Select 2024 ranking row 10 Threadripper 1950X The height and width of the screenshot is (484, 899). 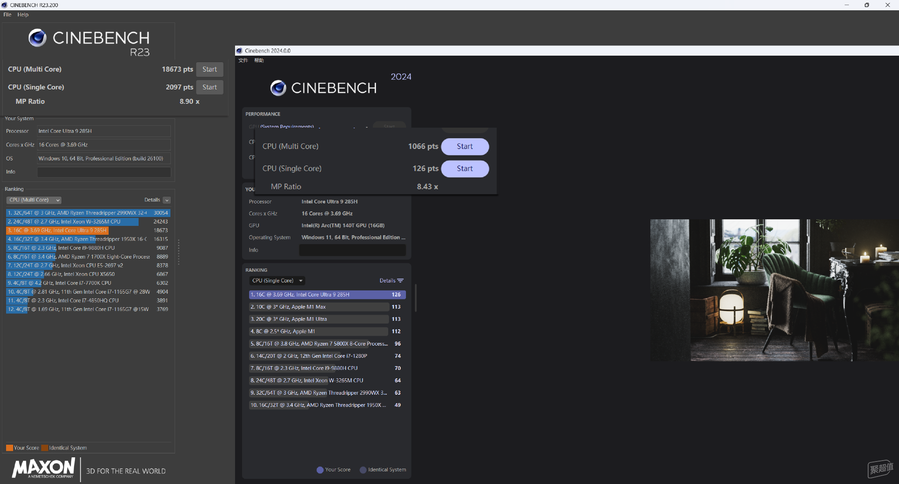click(327, 405)
